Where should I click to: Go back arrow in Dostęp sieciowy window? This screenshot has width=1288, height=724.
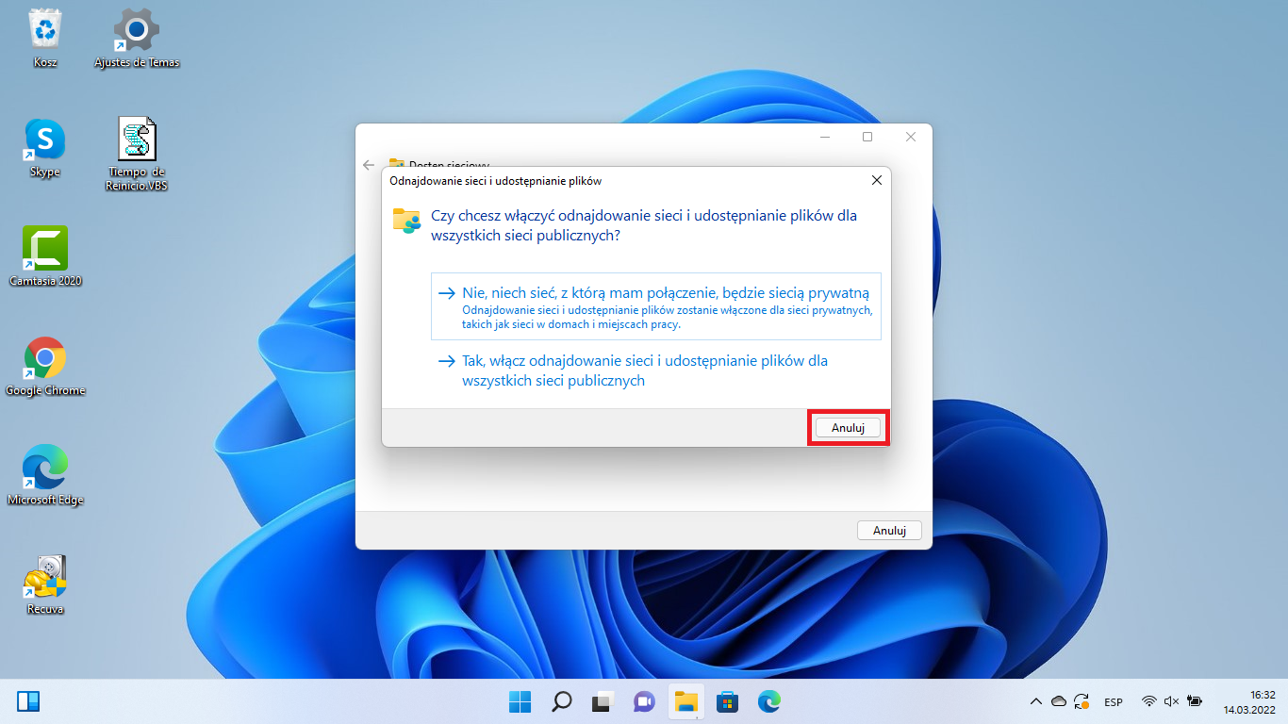(369, 164)
